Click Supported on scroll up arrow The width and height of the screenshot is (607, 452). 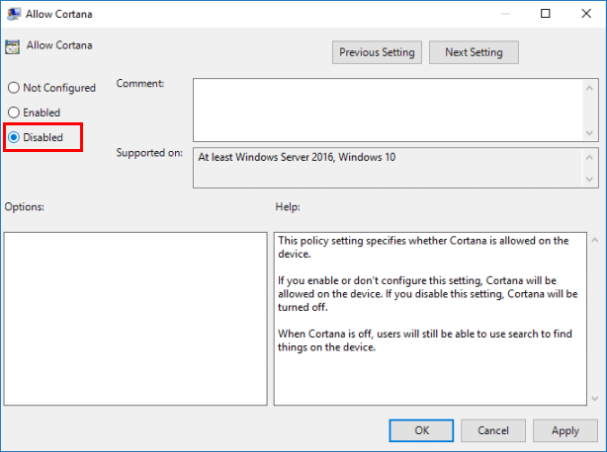pyautogui.click(x=589, y=157)
